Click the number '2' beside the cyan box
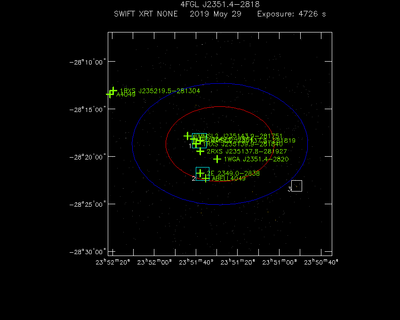 193,179
